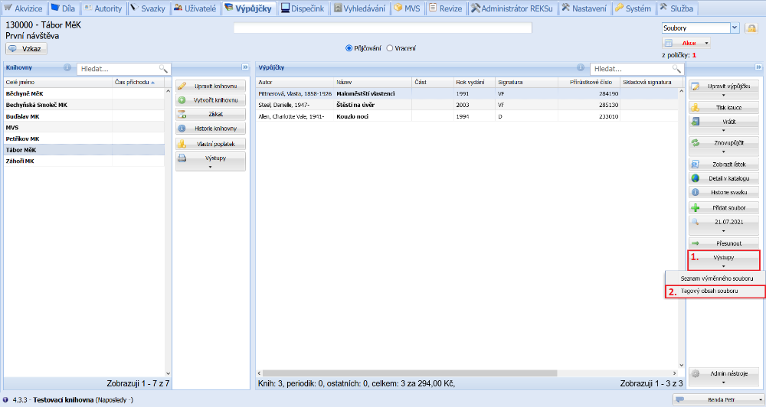
Task: Click the info icon in Knihovny panel header
Action: click(67, 67)
